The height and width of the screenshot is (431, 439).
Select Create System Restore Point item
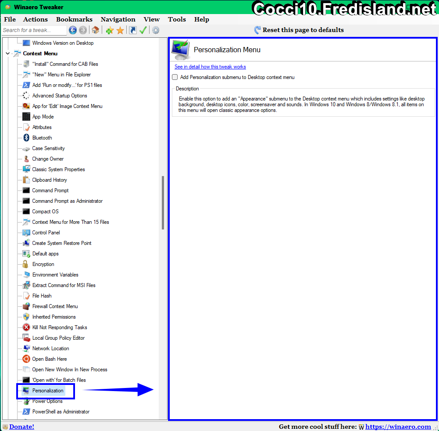(x=62, y=243)
